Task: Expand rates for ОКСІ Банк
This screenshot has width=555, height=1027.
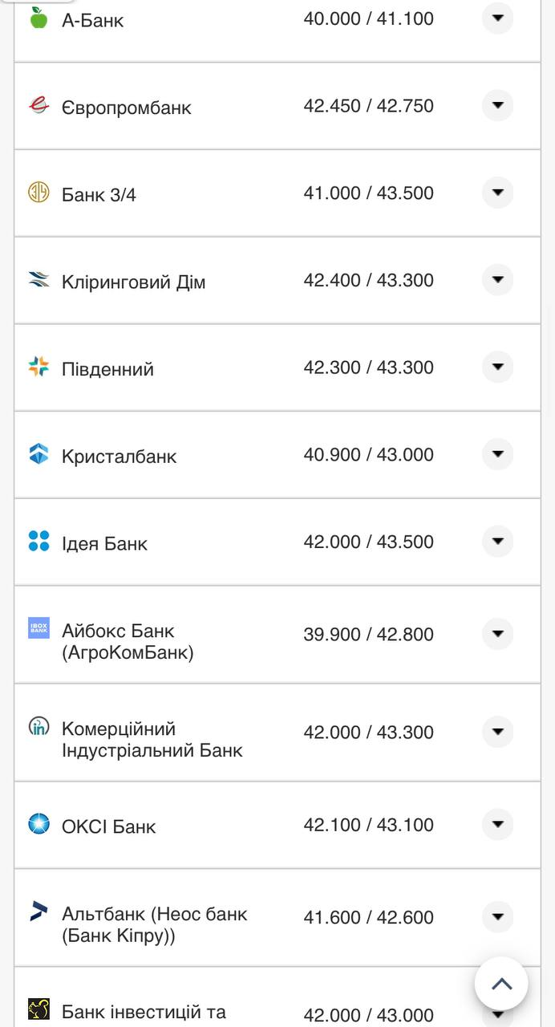Action: point(497,824)
